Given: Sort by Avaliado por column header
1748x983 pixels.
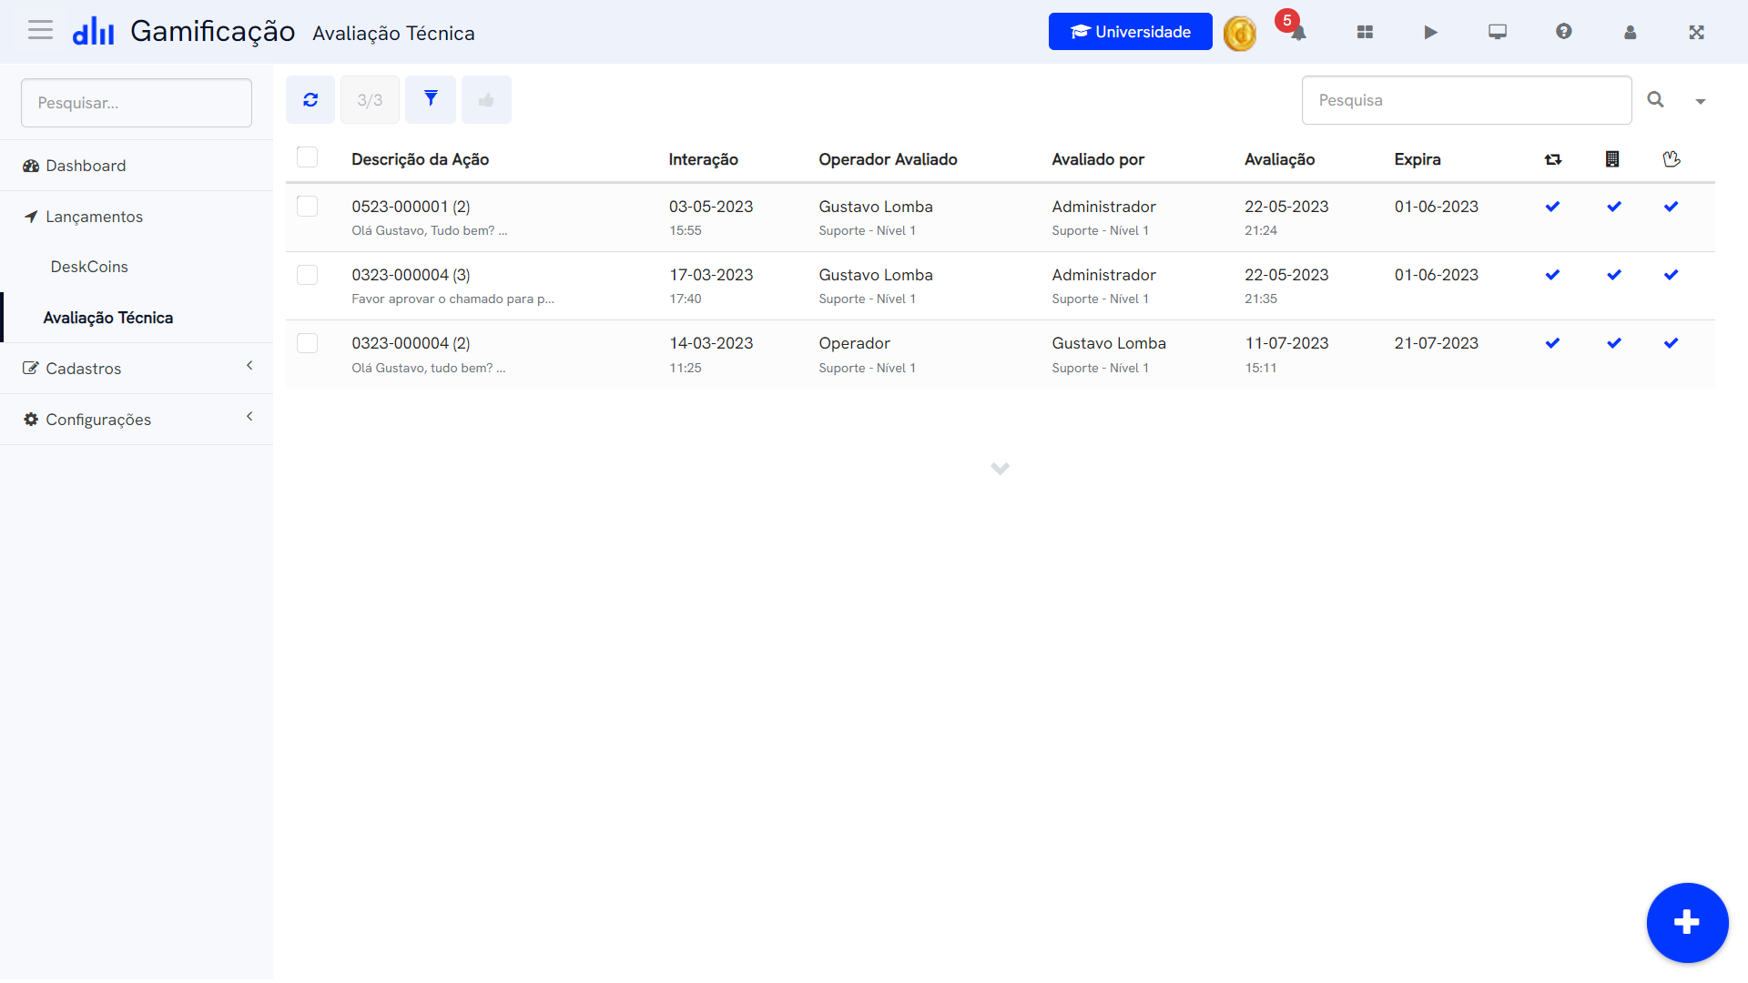Looking at the screenshot, I should coord(1097,159).
